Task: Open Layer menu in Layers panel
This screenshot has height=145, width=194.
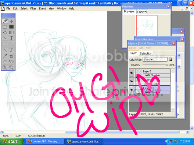Action: pyautogui.click(x=133, y=48)
